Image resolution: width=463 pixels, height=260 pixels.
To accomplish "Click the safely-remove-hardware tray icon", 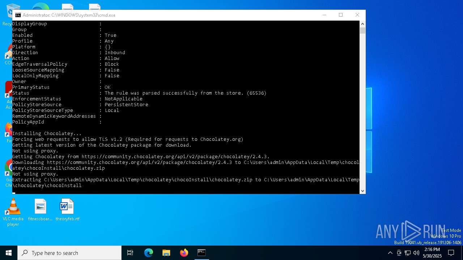I will click(399, 253).
